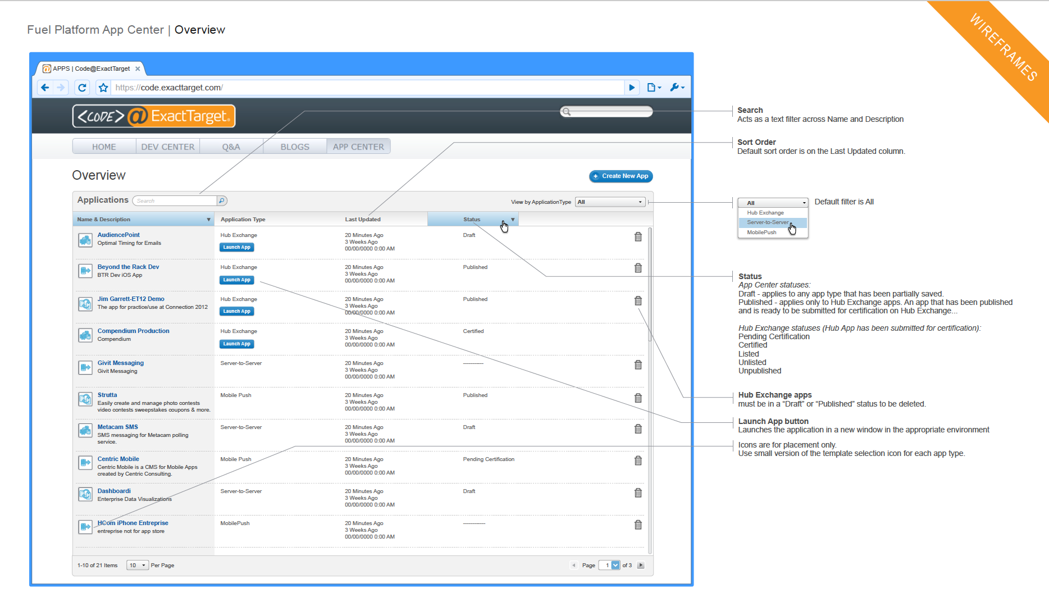1049x611 pixels.
Task: Open the BLOGS navigation tab
Action: point(295,147)
